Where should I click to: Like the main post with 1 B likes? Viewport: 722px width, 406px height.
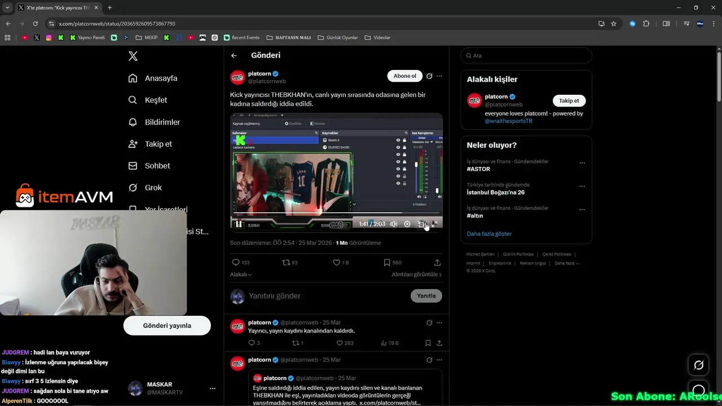[341, 263]
